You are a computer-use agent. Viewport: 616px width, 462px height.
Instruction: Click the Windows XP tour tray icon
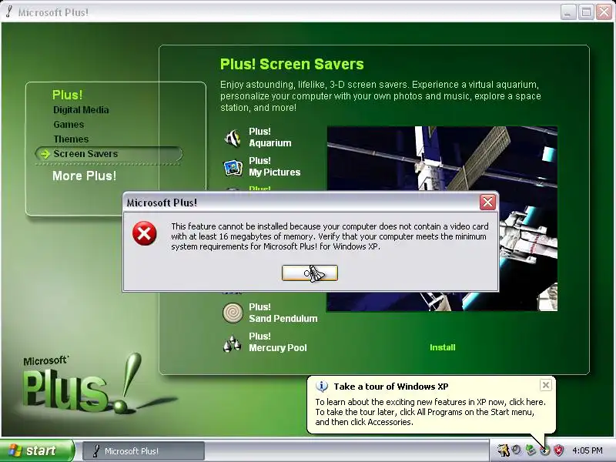point(545,450)
